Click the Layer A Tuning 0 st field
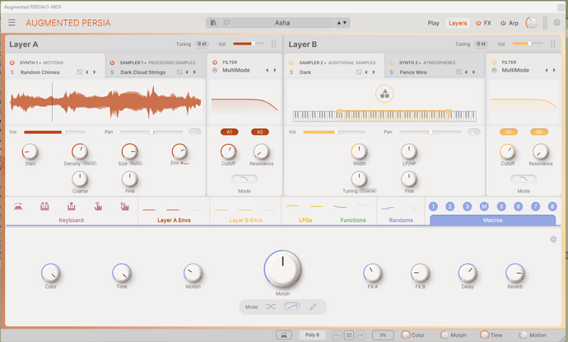Screen dimensions: 568x342 [x=202, y=44]
